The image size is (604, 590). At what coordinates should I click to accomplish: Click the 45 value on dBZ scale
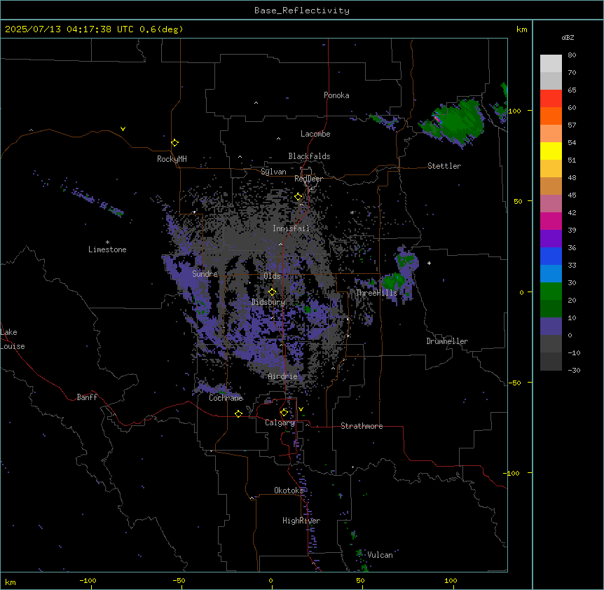click(572, 195)
